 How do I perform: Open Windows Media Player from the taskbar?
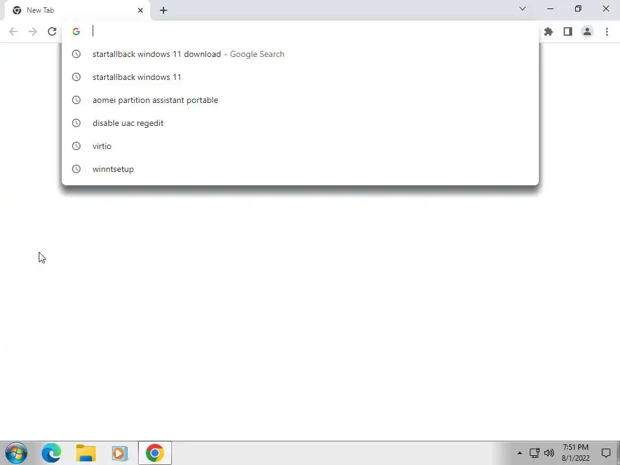click(x=120, y=453)
